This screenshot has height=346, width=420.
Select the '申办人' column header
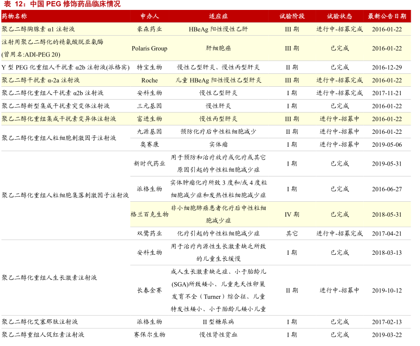pos(150,16)
